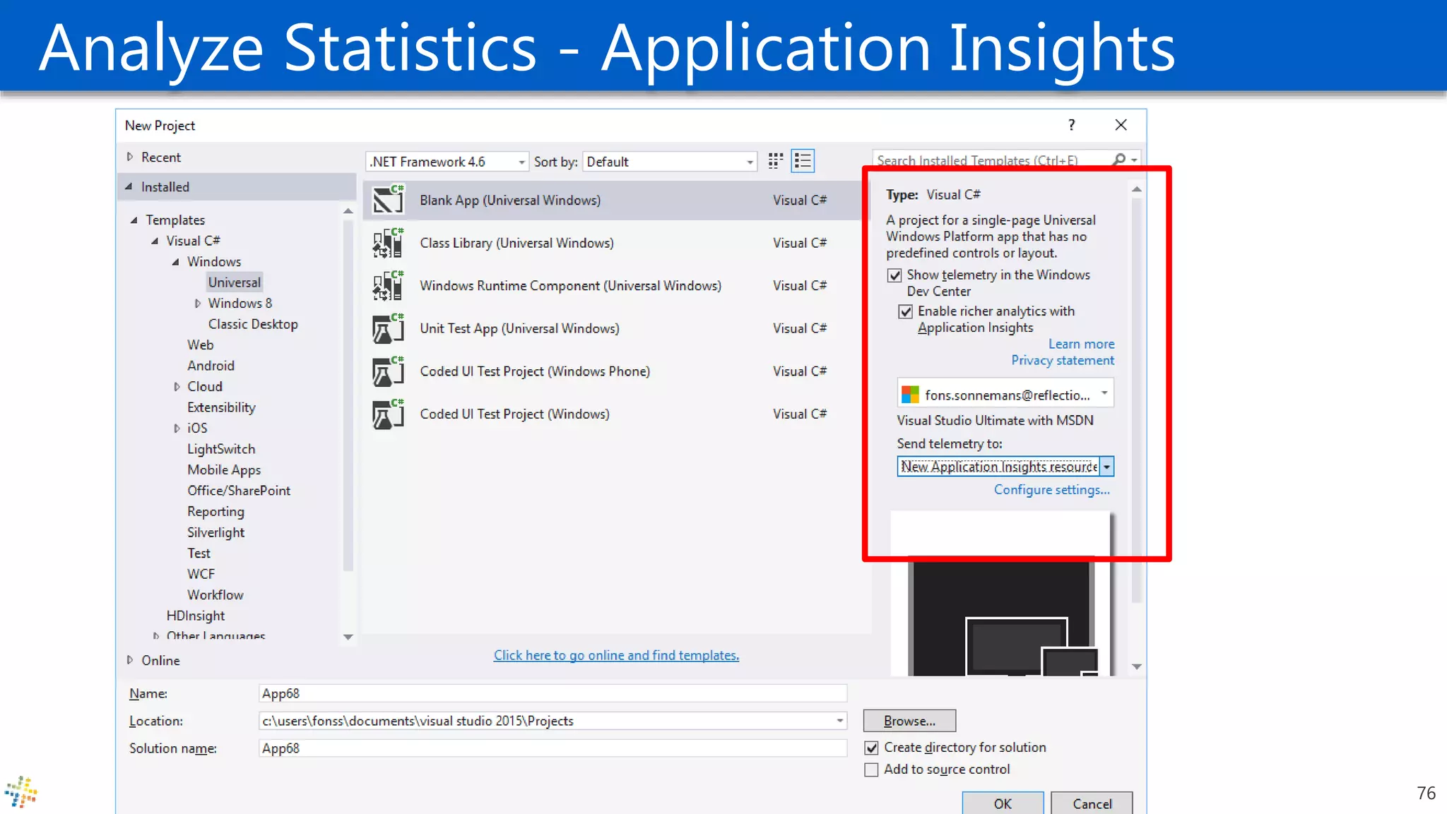Select the Workflow category
1447x814 pixels.
(215, 595)
